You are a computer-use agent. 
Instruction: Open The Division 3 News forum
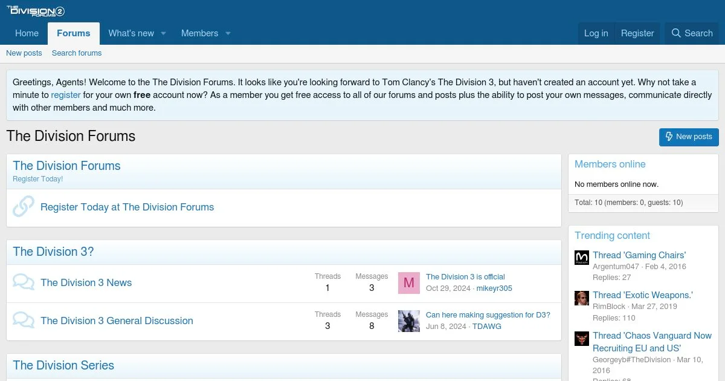86,282
